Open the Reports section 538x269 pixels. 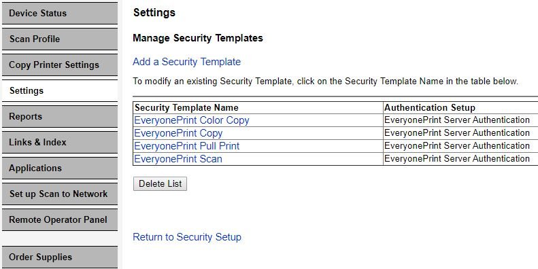(60, 117)
